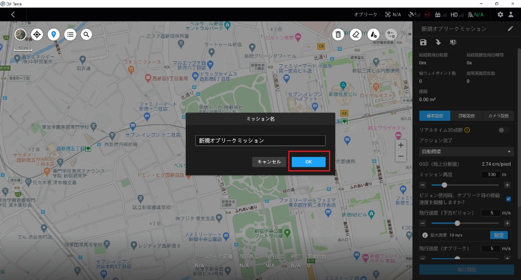Uncheck the oblique speed adjustment checkbox
The height and width of the screenshot is (280, 521).
[508, 199]
